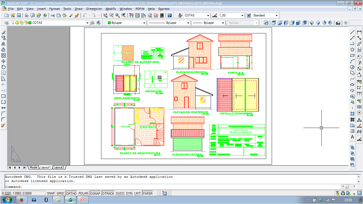This screenshot has width=363, height=204.
Task: Open the ByLayer lineweight dropdown
Action: (x=223, y=23)
